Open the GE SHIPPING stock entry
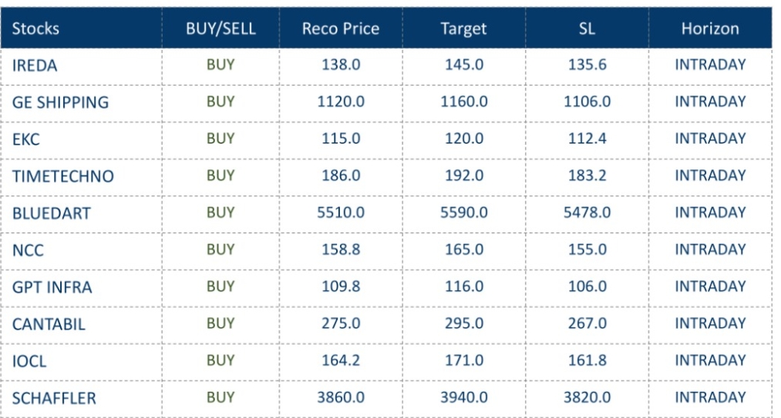This screenshot has height=418, width=781. 60,102
